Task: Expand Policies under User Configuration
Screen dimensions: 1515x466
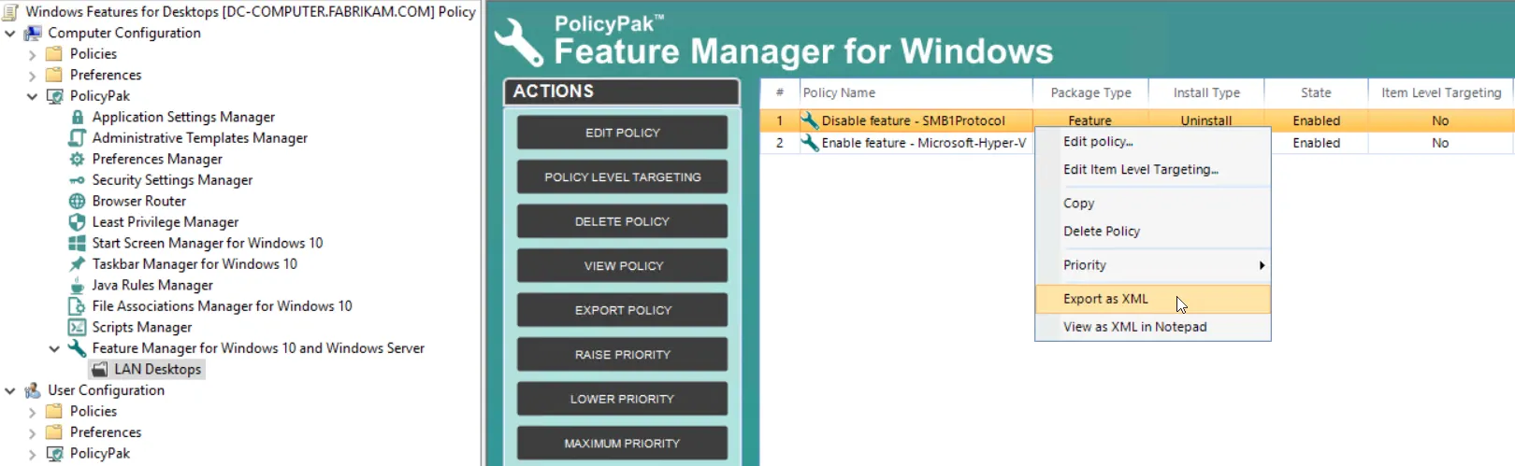Action: (x=33, y=412)
